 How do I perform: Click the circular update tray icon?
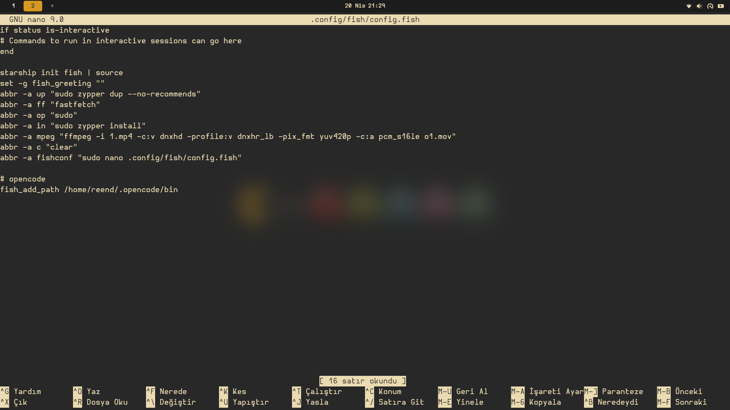coord(710,6)
